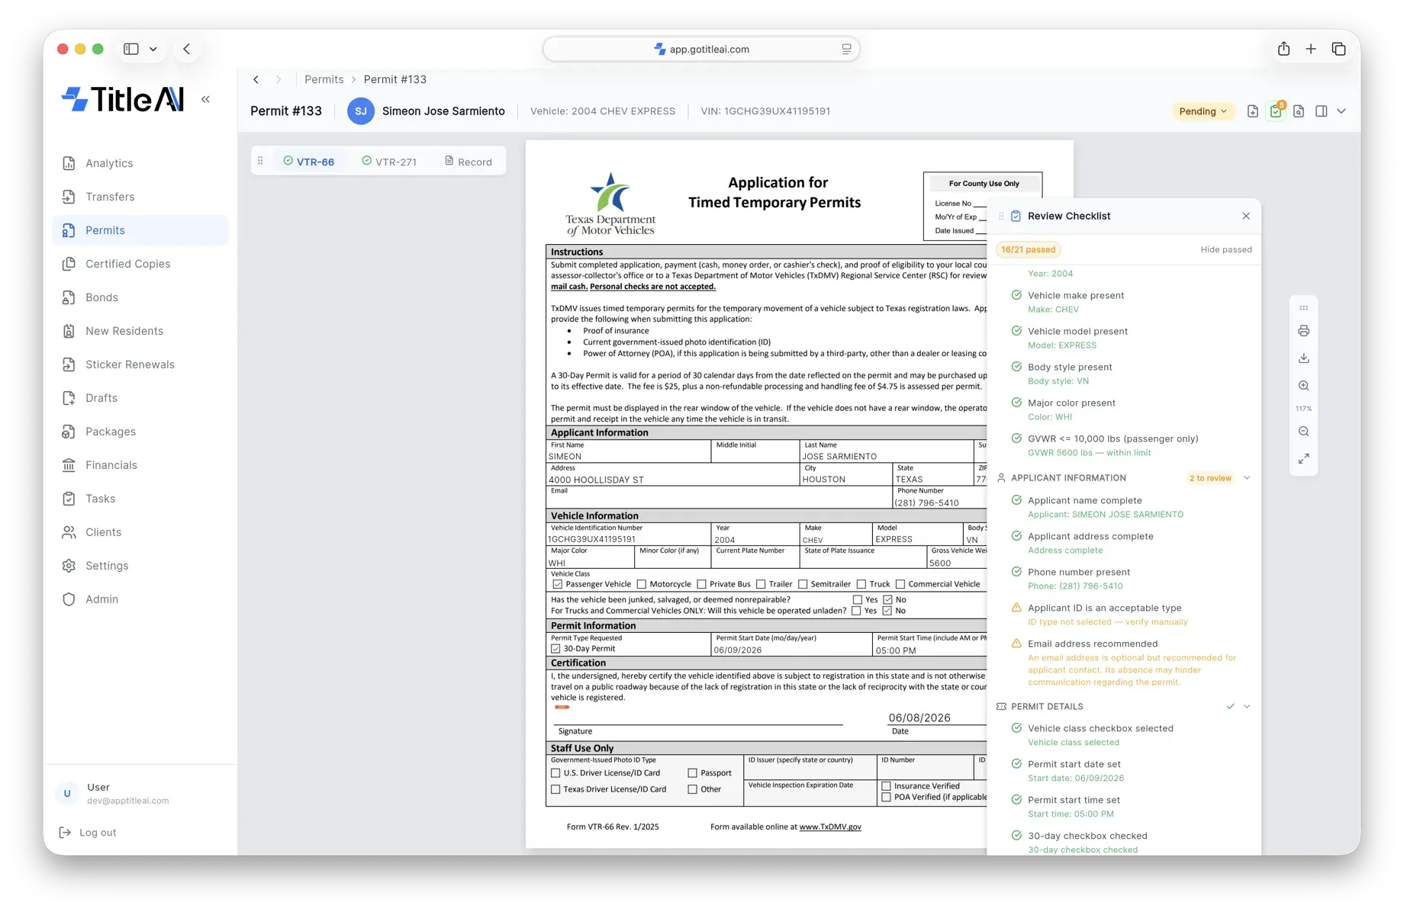This screenshot has height=912, width=1404.
Task: Click the 30-Day Permit checkbox
Action: coord(555,649)
